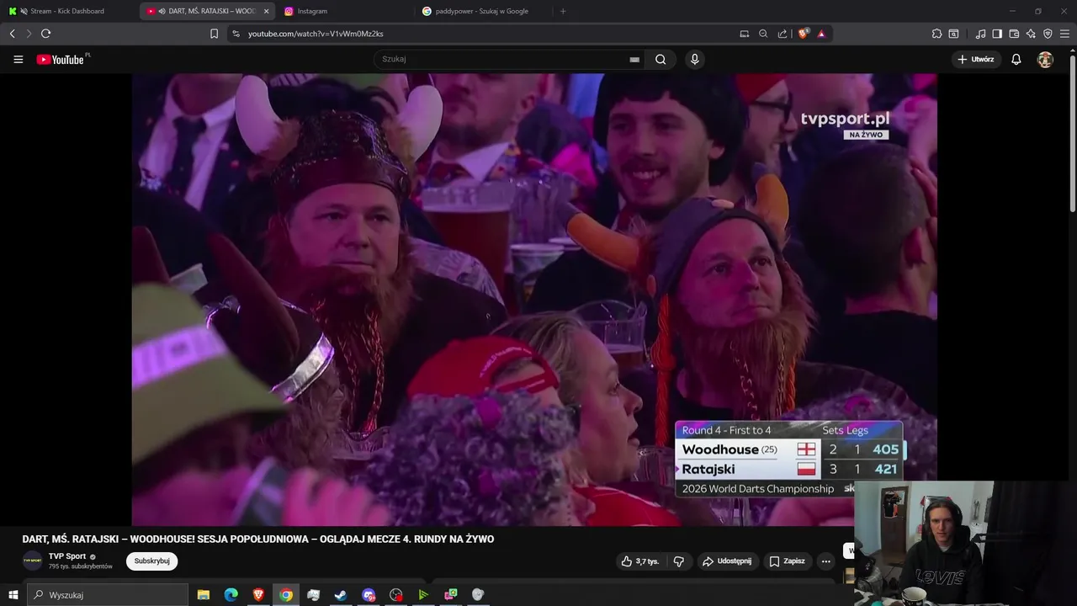Screen dimensions: 1077x606
Task: Open the YouTube guide hamburger menu
Action: 18,60
